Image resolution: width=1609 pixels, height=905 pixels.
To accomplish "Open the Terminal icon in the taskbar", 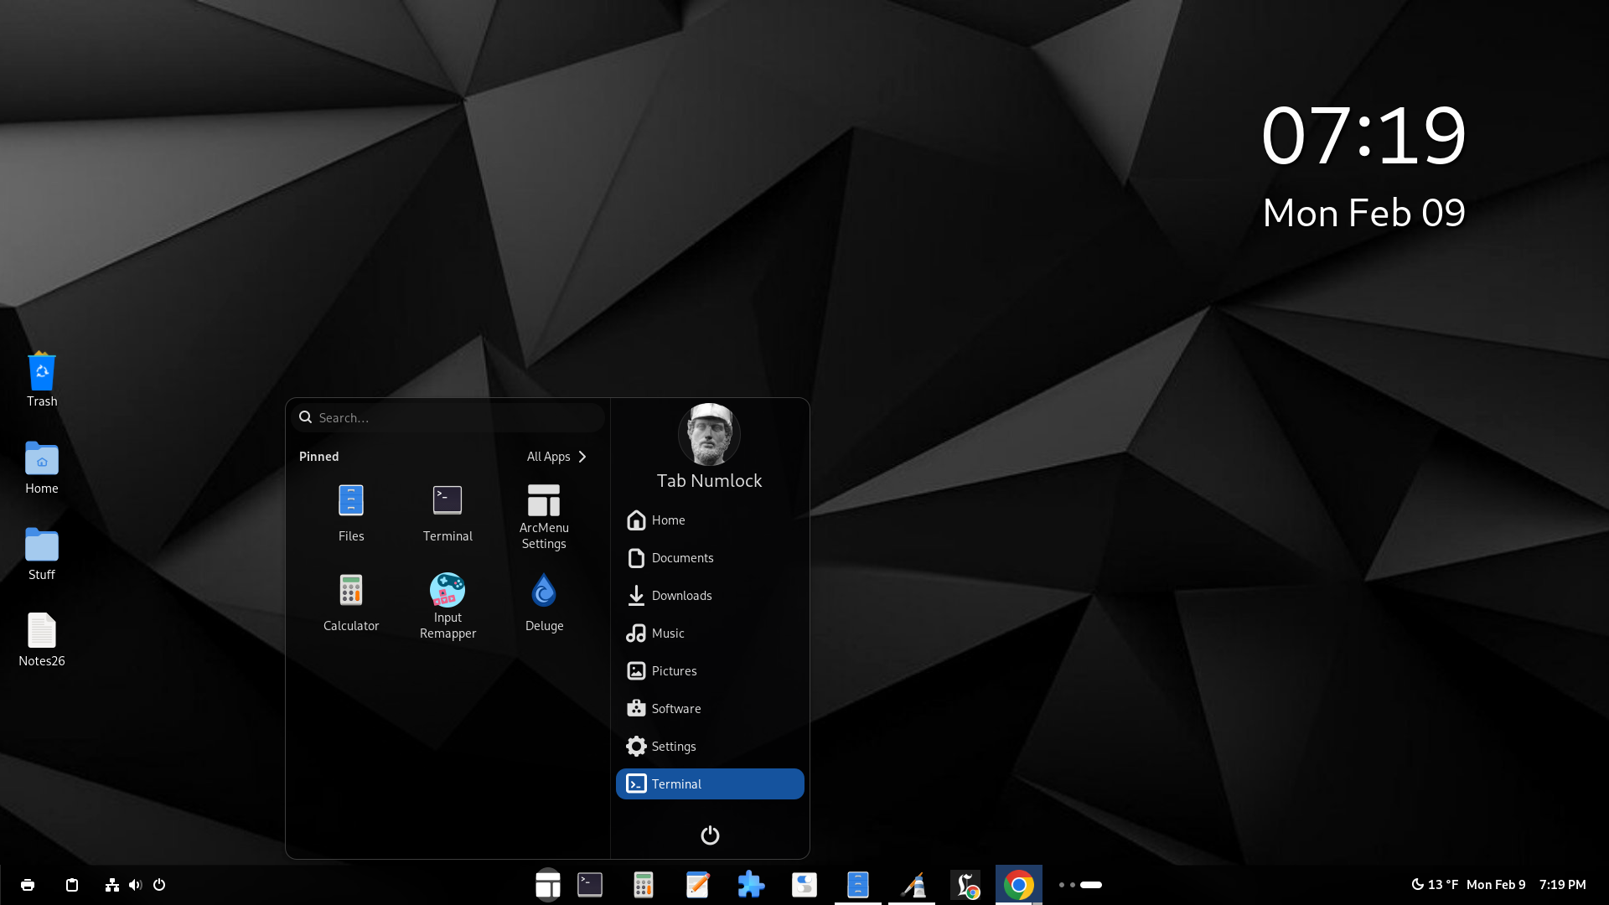I will 590,885.
